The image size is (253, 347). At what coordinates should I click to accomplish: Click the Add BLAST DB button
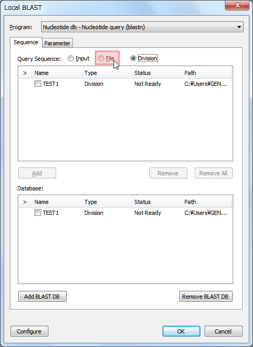42,297
